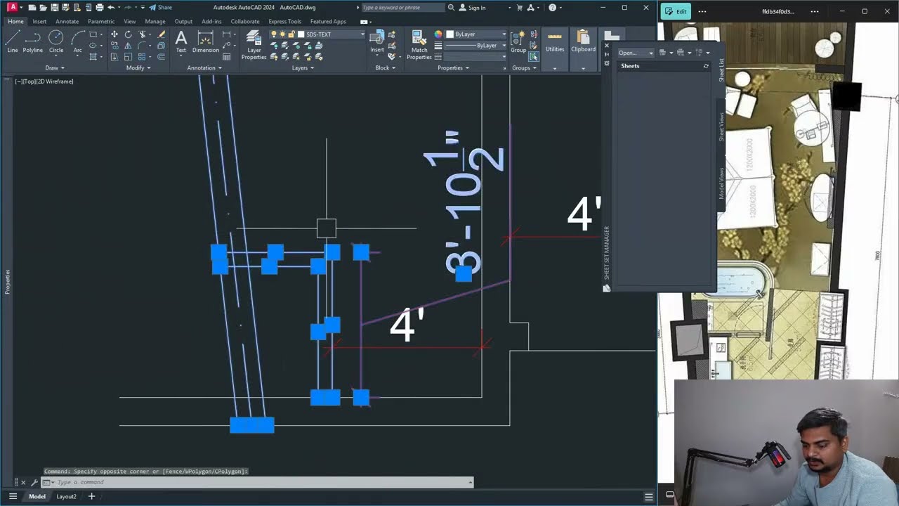899x506 pixels.
Task: Expand the Annotation panel
Action: click(204, 68)
